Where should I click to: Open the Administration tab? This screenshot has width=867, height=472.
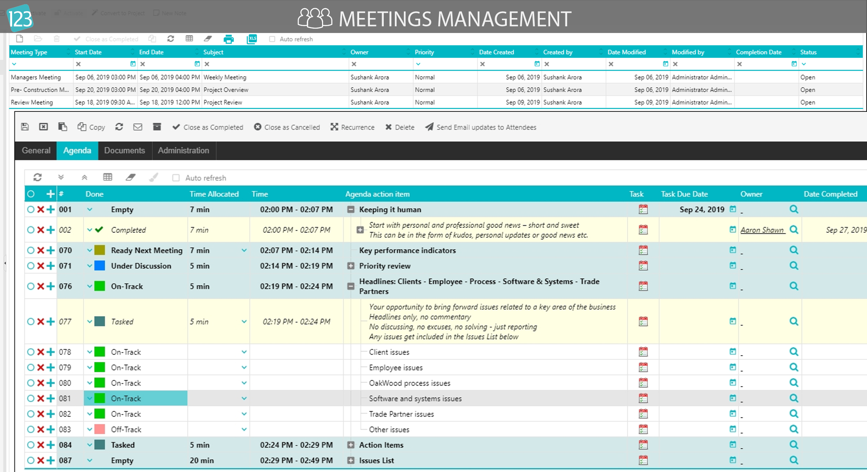183,151
